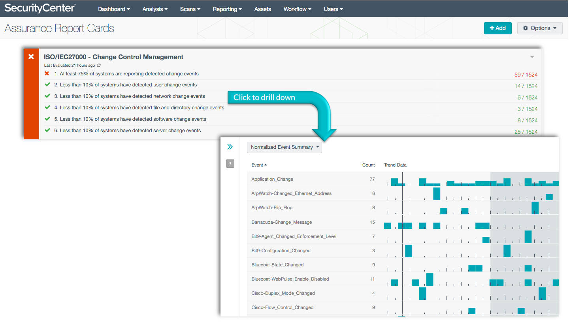This screenshot has width=569, height=324.
Task: Click the count 15 for Barracuda-Change_Message
Action: 372,222
